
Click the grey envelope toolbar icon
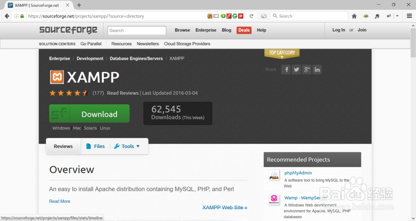click(x=264, y=16)
